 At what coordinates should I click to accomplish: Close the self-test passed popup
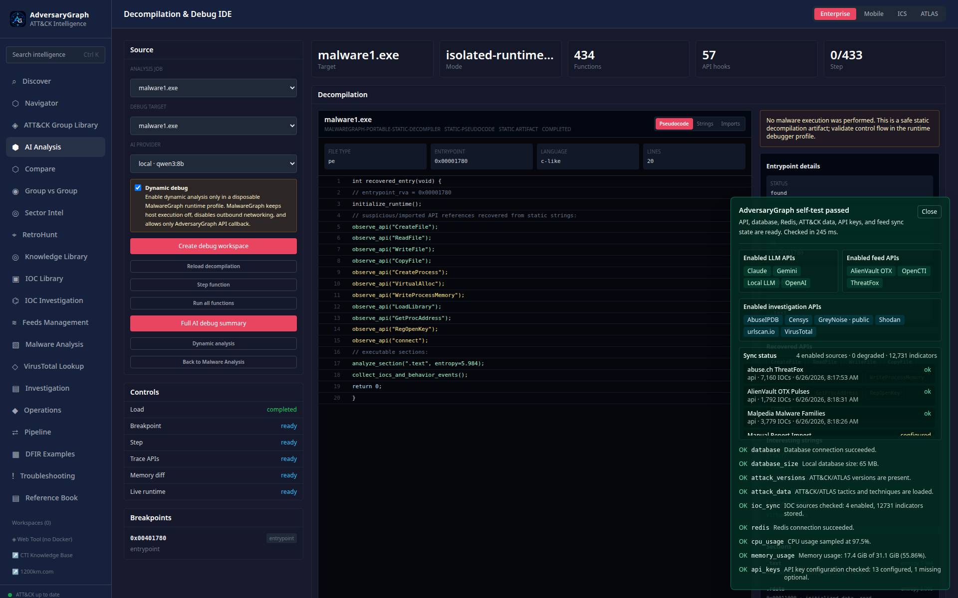tap(929, 212)
